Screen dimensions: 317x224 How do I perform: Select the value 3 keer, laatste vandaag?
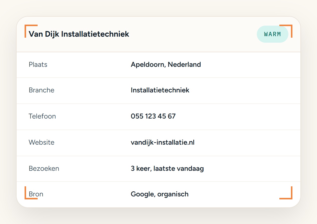pos(167,169)
